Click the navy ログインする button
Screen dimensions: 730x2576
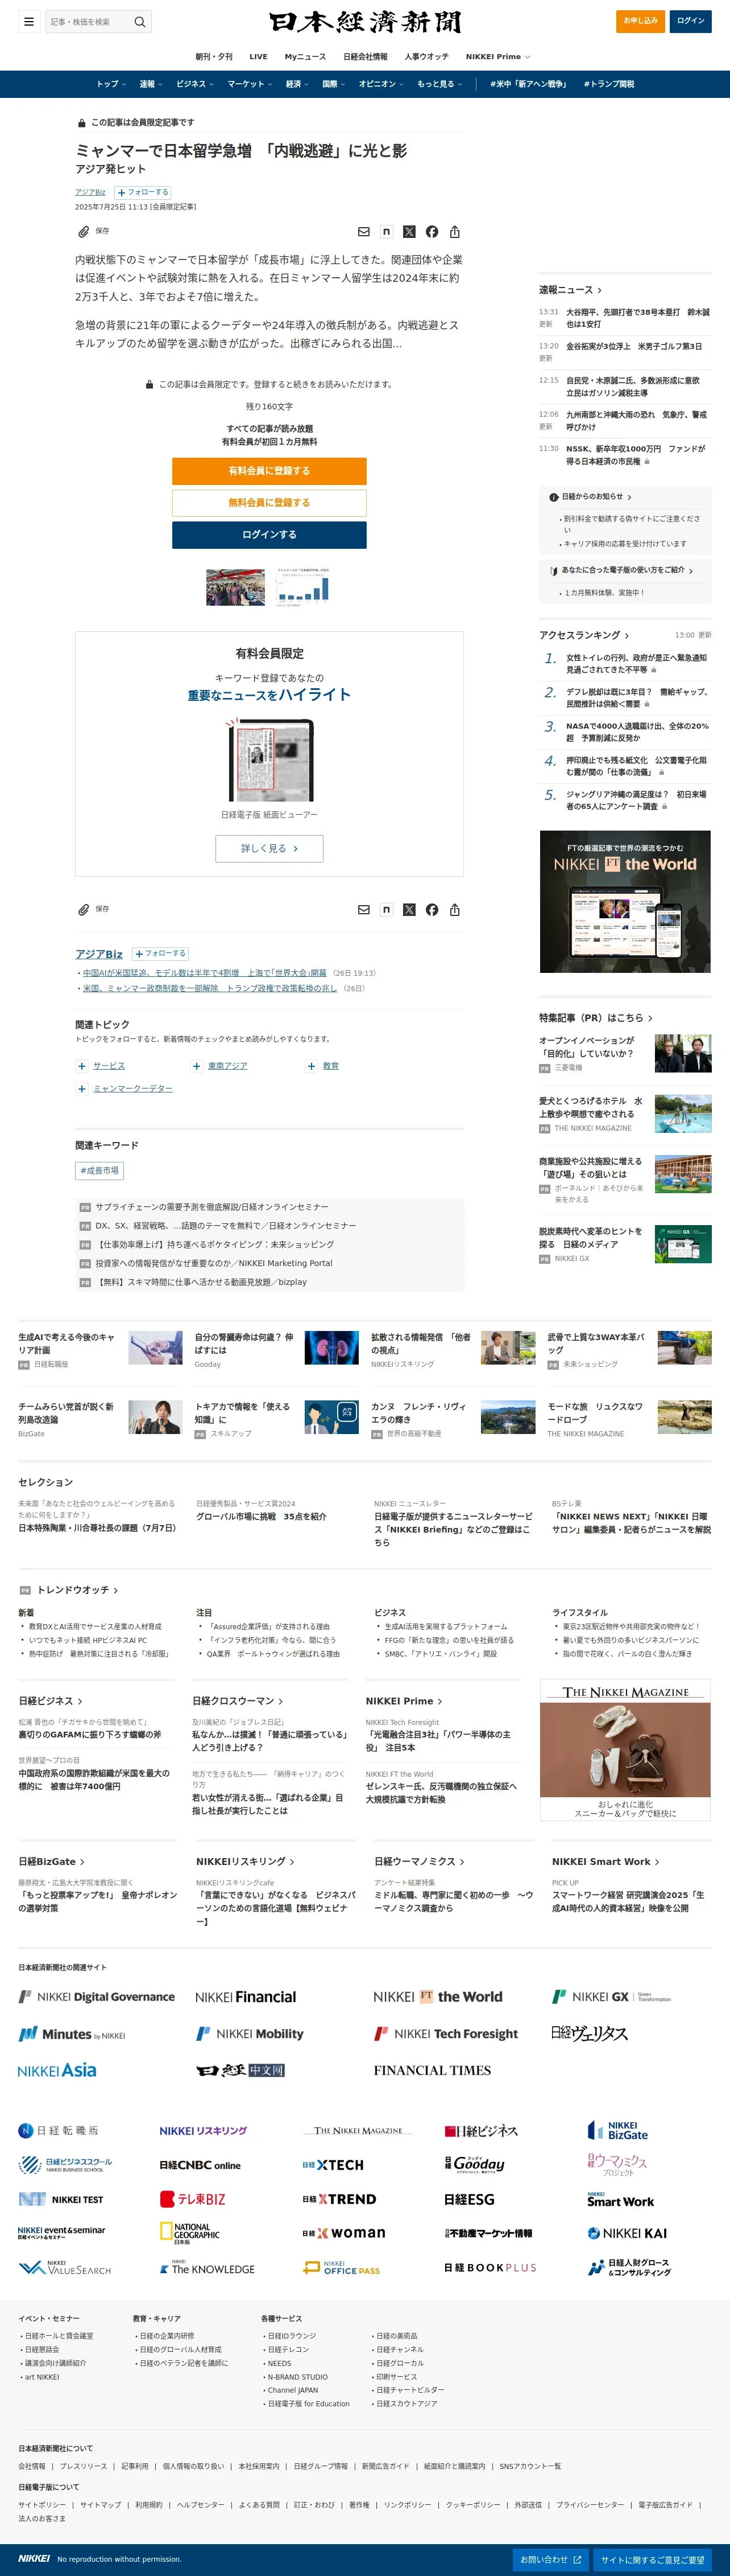[x=268, y=535]
